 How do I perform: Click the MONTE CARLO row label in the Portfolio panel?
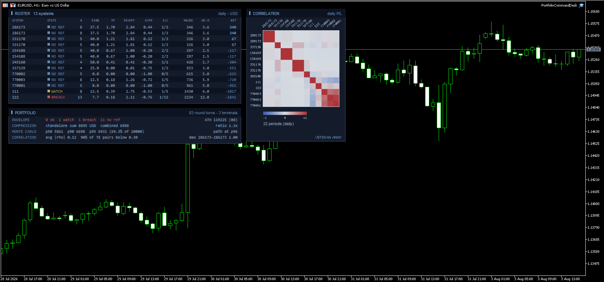click(24, 131)
